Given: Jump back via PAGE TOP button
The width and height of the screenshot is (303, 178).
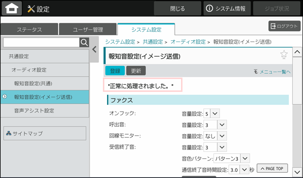Looking at the screenshot, I should [272, 168].
